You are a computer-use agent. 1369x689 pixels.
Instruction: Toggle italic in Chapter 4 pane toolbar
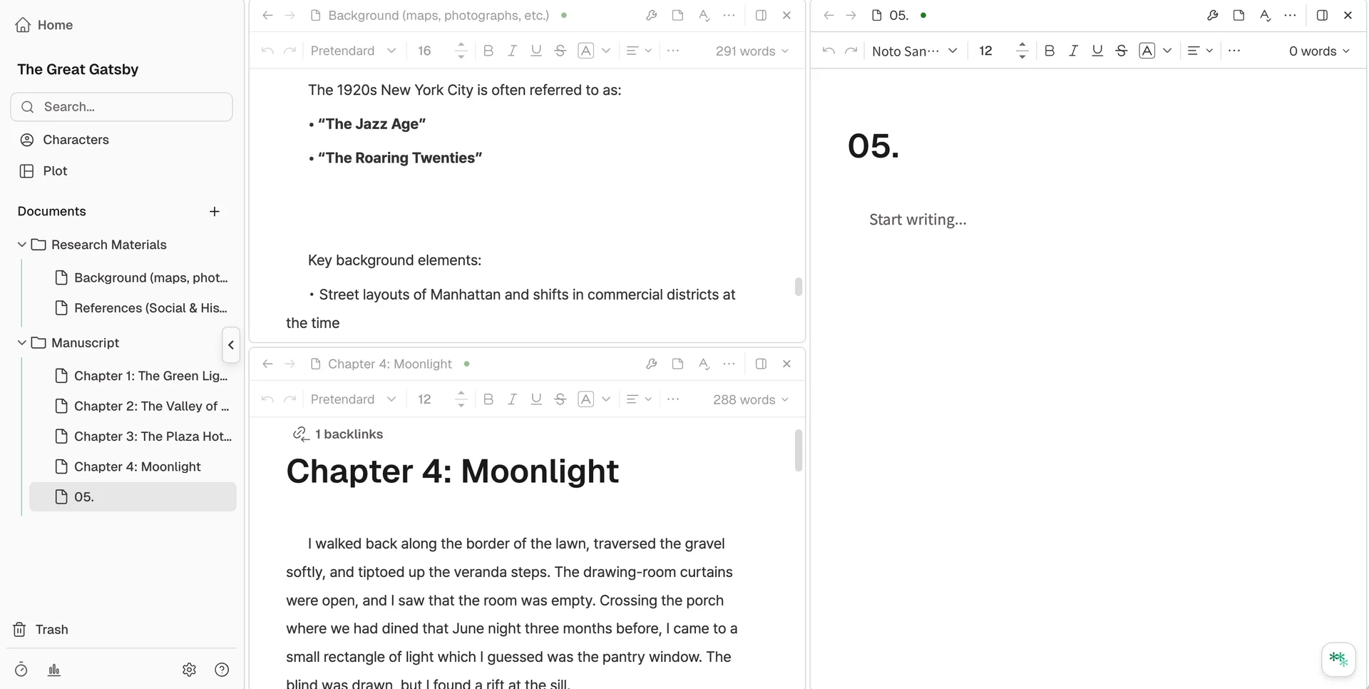click(x=512, y=399)
